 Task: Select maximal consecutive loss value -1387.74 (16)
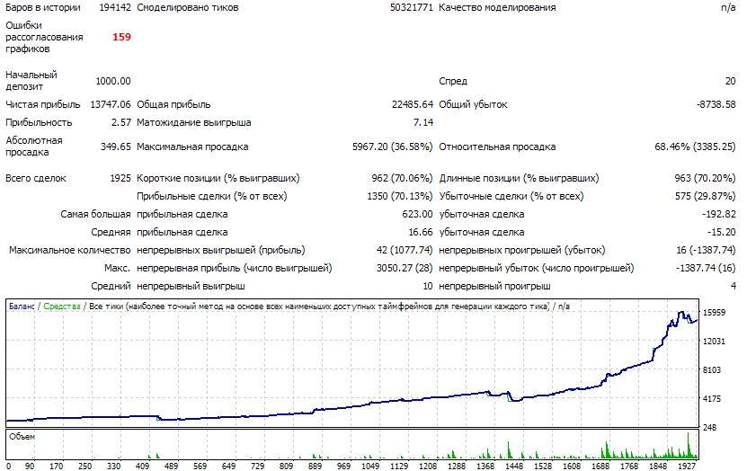coord(706,269)
